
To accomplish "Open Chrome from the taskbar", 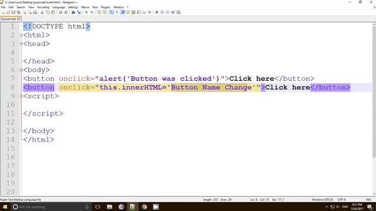I will point(144,207).
